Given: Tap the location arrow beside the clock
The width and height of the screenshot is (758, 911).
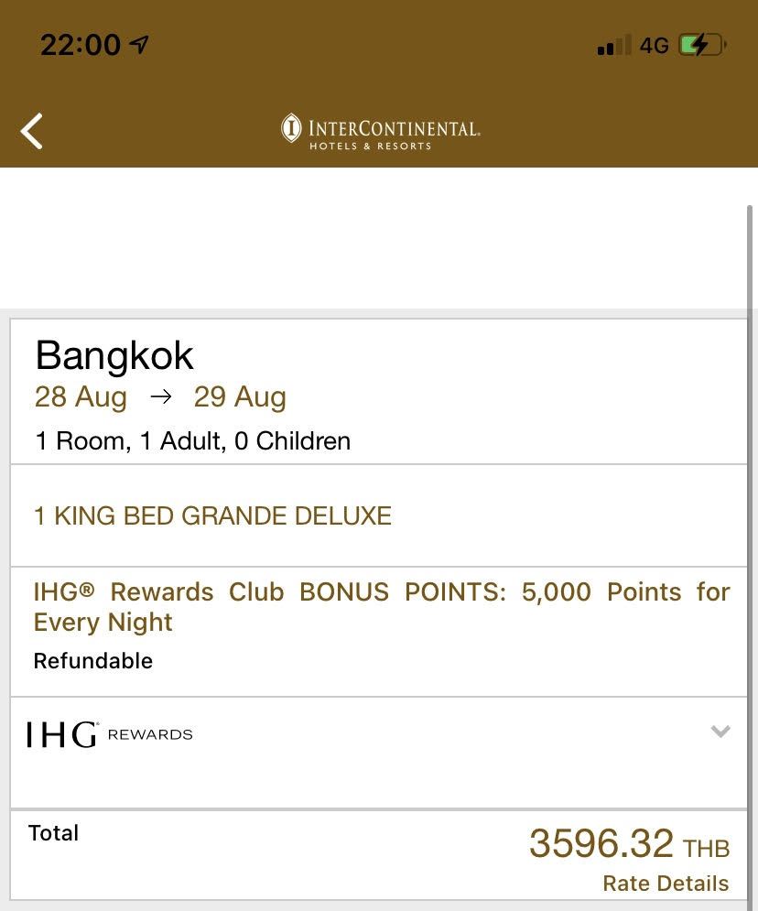Looking at the screenshot, I should pos(140,45).
